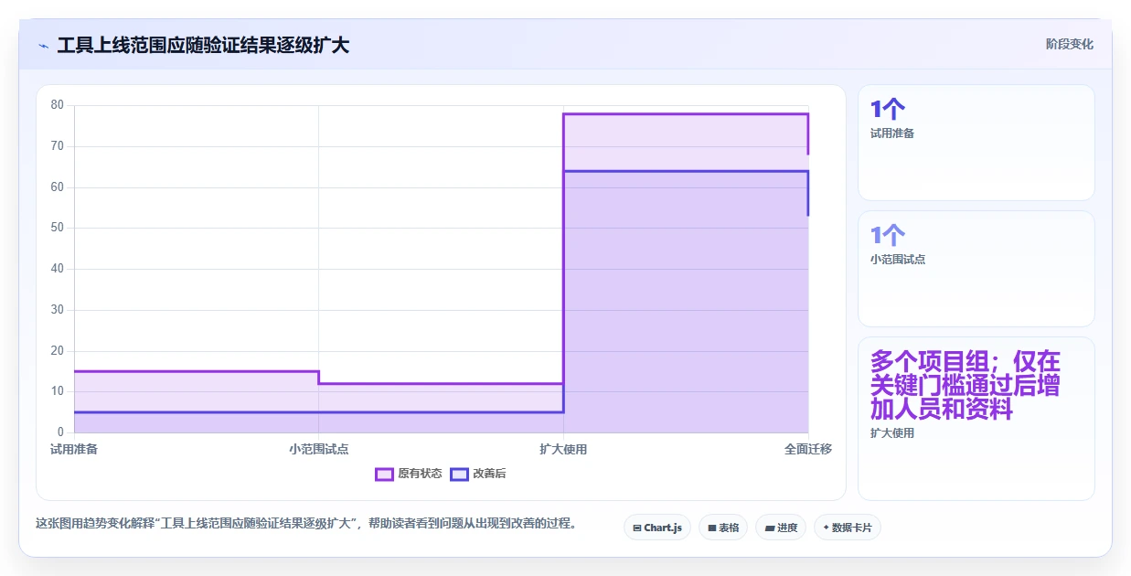Click the 阶段变化 label in header
This screenshot has height=576, width=1131.
tap(1070, 44)
